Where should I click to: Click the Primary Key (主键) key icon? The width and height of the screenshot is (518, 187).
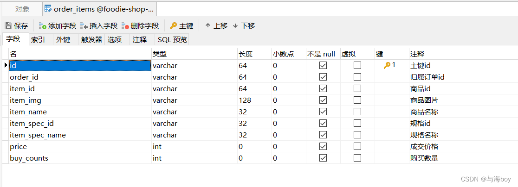[x=174, y=25]
